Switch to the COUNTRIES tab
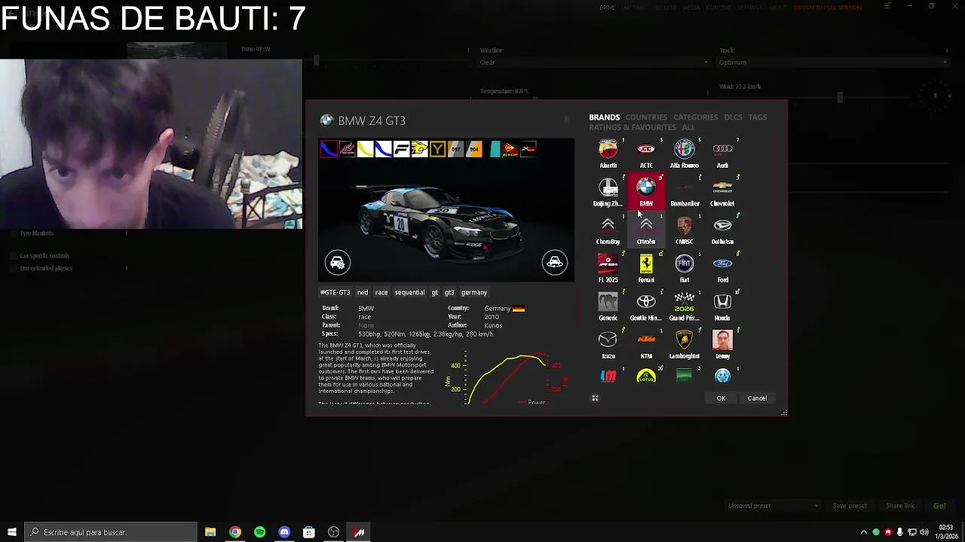 tap(646, 117)
